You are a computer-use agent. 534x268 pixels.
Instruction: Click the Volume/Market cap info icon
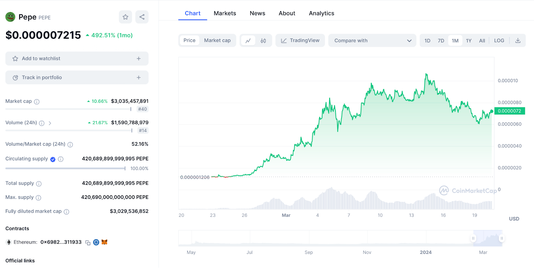[70, 144]
